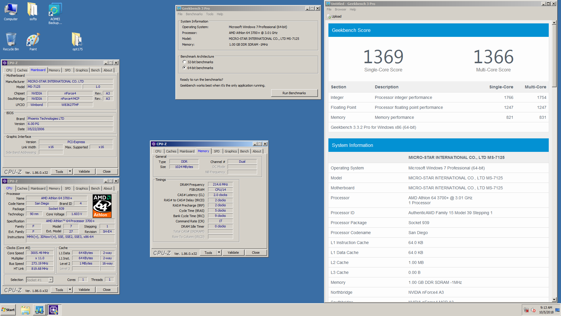Click the Channel # field showing Dual

point(242,162)
